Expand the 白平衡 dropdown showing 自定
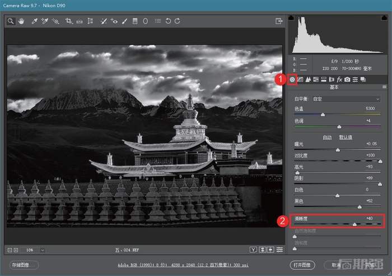 pos(346,99)
